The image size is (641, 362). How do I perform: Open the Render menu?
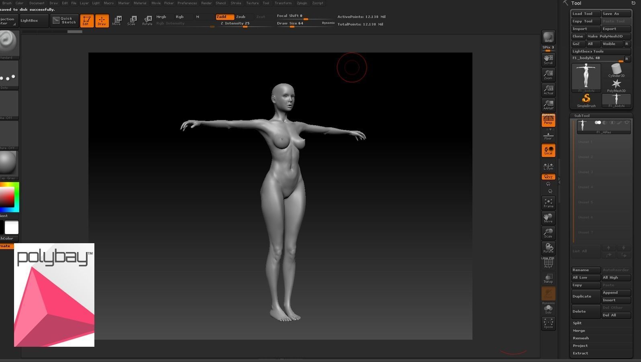tap(206, 3)
